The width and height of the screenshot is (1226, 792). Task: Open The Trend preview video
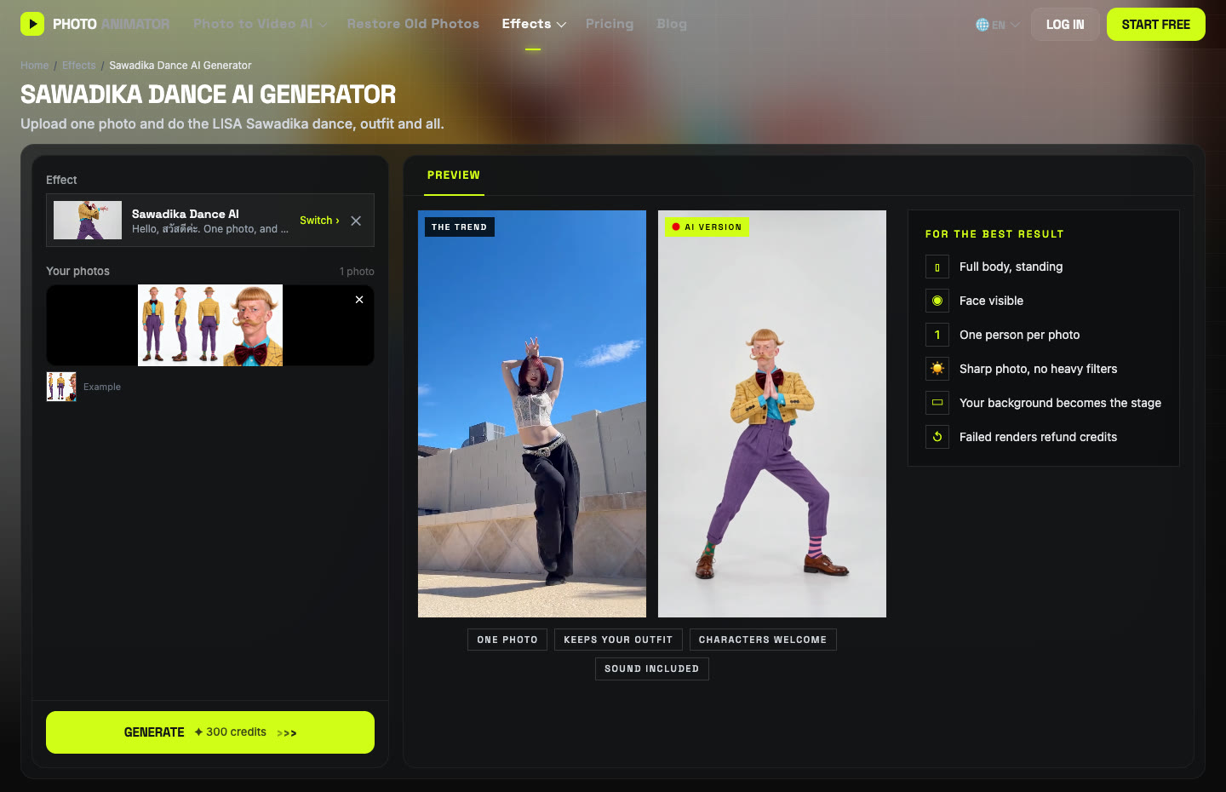coord(532,414)
